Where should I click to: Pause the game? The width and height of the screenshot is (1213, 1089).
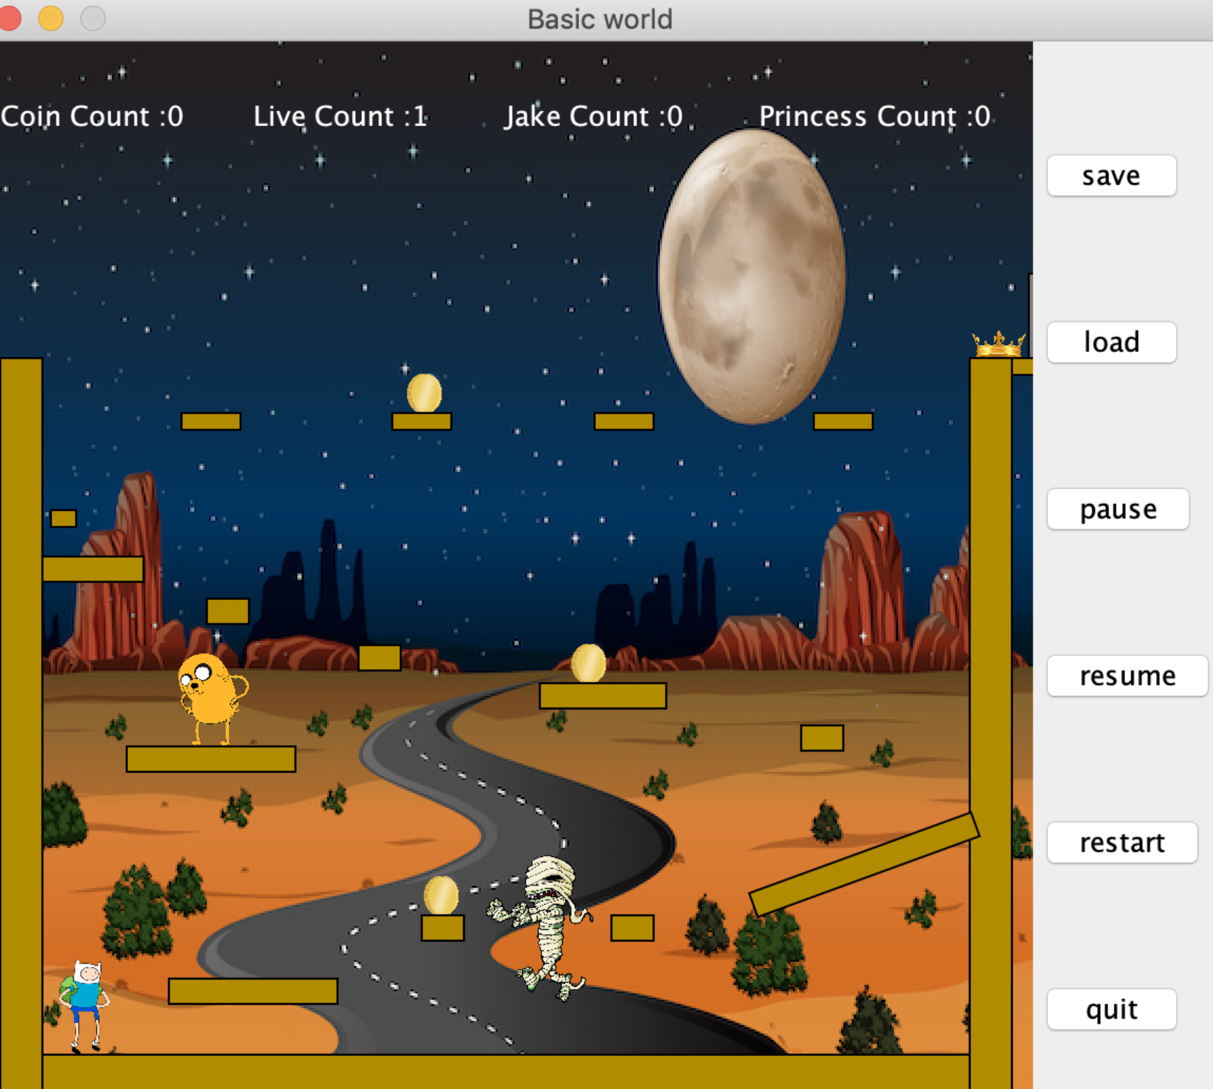1117,509
